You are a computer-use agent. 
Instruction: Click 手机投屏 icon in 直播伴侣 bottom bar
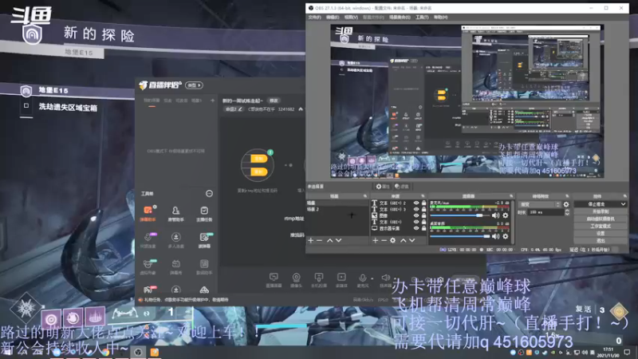tap(318, 280)
